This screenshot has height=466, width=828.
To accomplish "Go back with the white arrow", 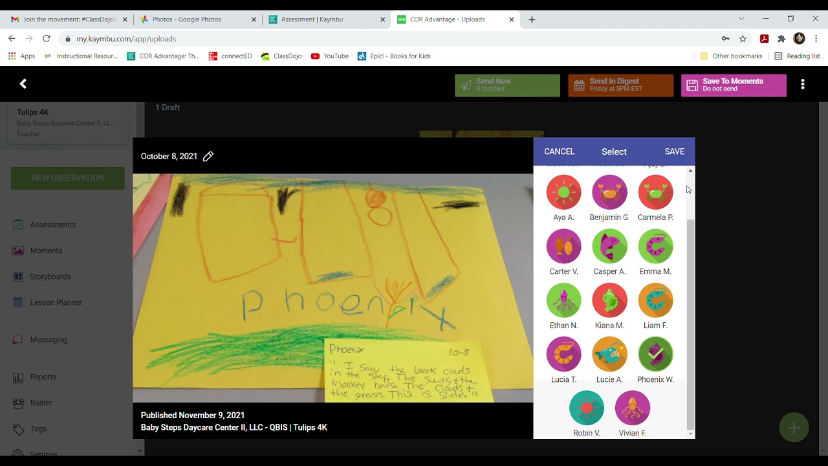I will [x=23, y=83].
